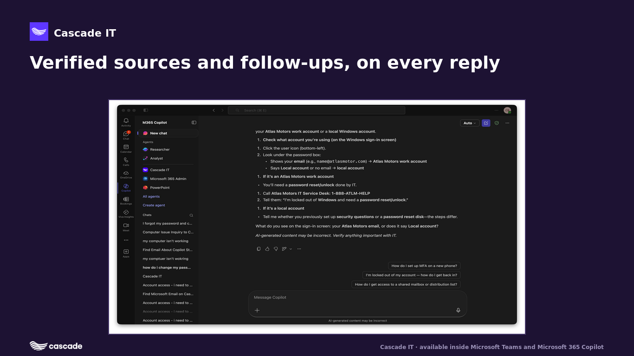The height and width of the screenshot is (356, 634).
Task: Toggle the sidebar icon in the title bar
Action: point(146,110)
